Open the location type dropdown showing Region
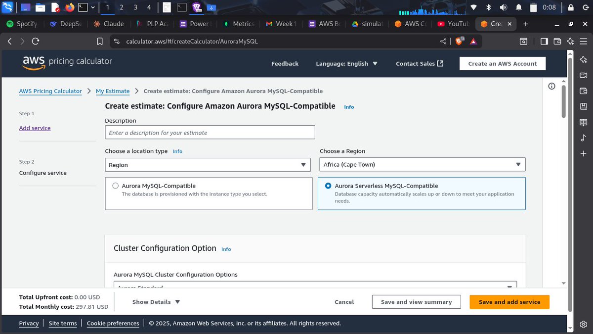The image size is (593, 334). (x=208, y=164)
